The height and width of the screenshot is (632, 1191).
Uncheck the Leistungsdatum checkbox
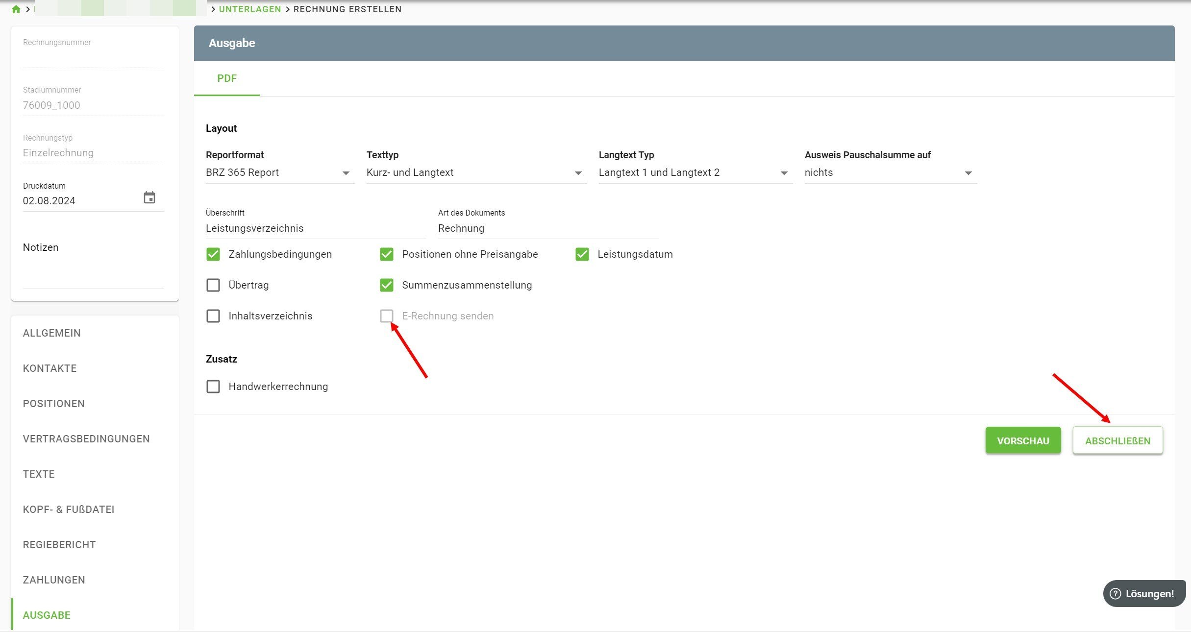582,254
